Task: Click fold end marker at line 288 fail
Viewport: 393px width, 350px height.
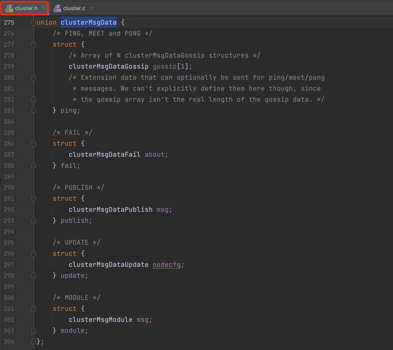Action: [x=34, y=165]
